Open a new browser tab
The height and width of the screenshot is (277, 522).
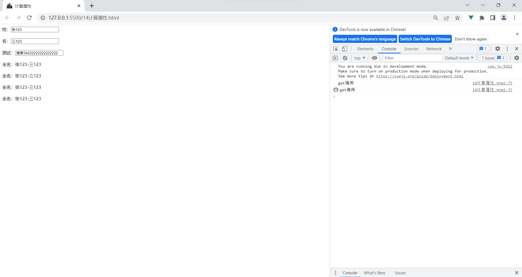tap(92, 6)
